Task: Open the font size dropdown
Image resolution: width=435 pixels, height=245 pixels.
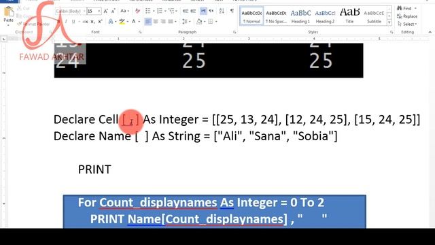Action: (x=99, y=11)
